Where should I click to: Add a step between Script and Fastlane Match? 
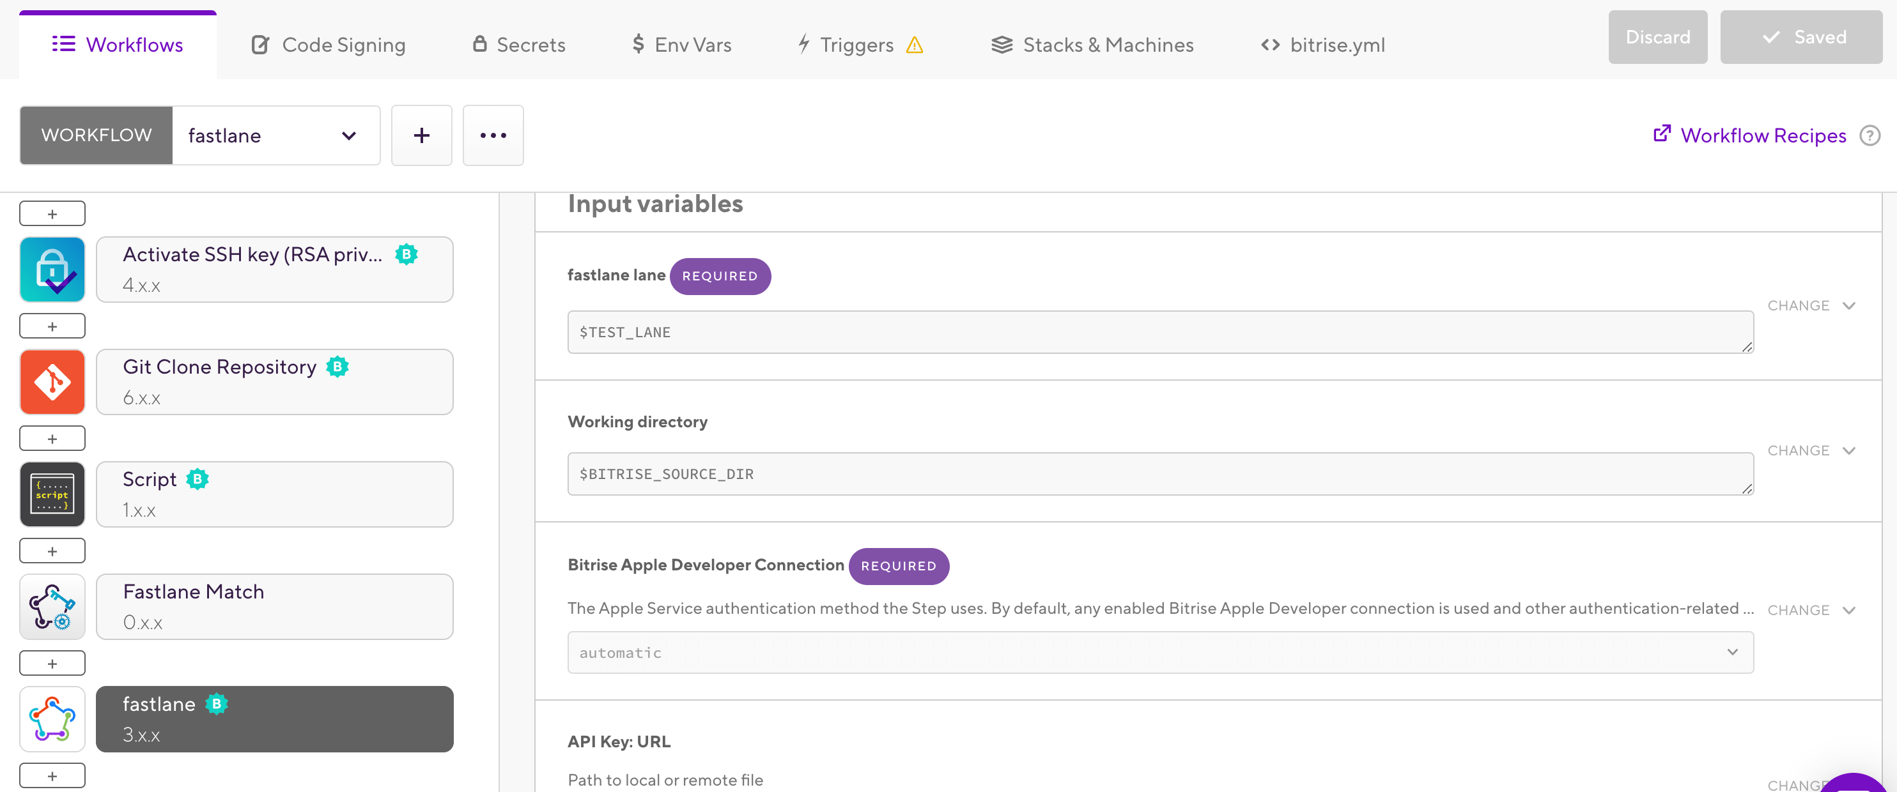click(52, 551)
